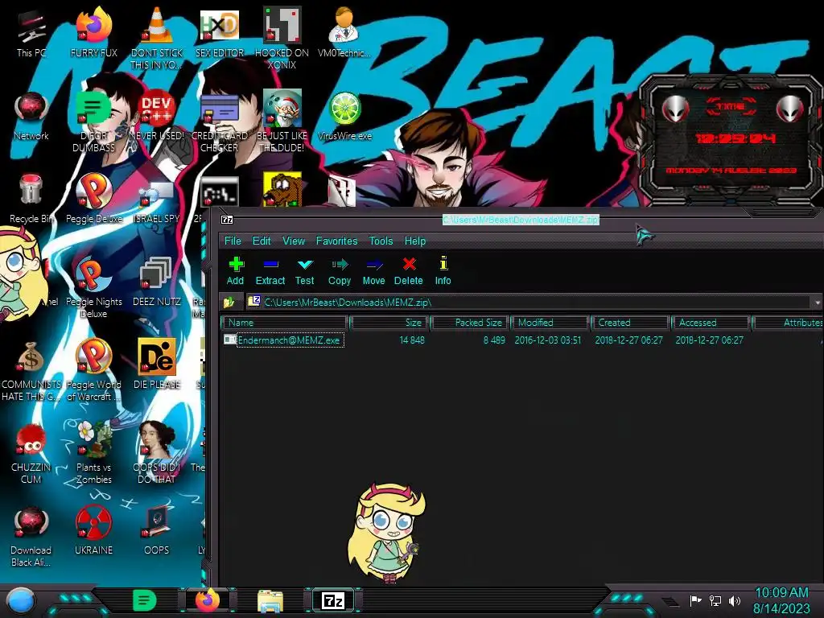Run Test on the archive
The height and width of the screenshot is (618, 824).
click(305, 271)
